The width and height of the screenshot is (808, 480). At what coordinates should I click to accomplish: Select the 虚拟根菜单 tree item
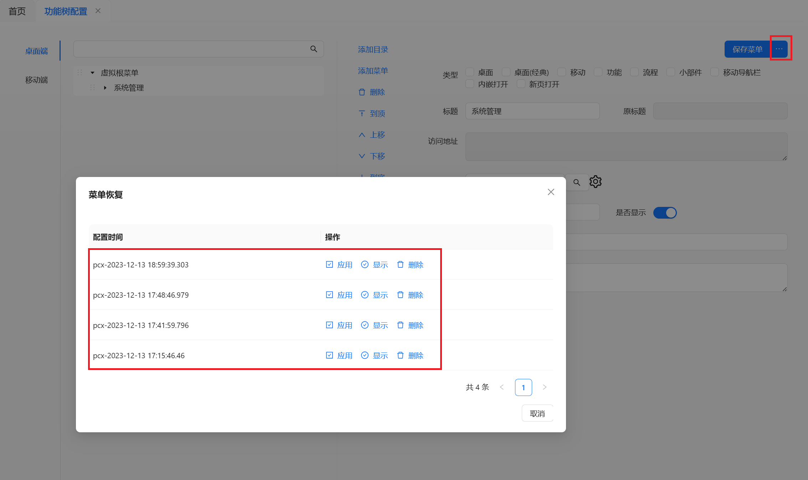click(119, 73)
